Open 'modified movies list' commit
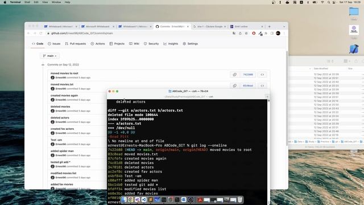The image size is (364, 205). [63, 173]
